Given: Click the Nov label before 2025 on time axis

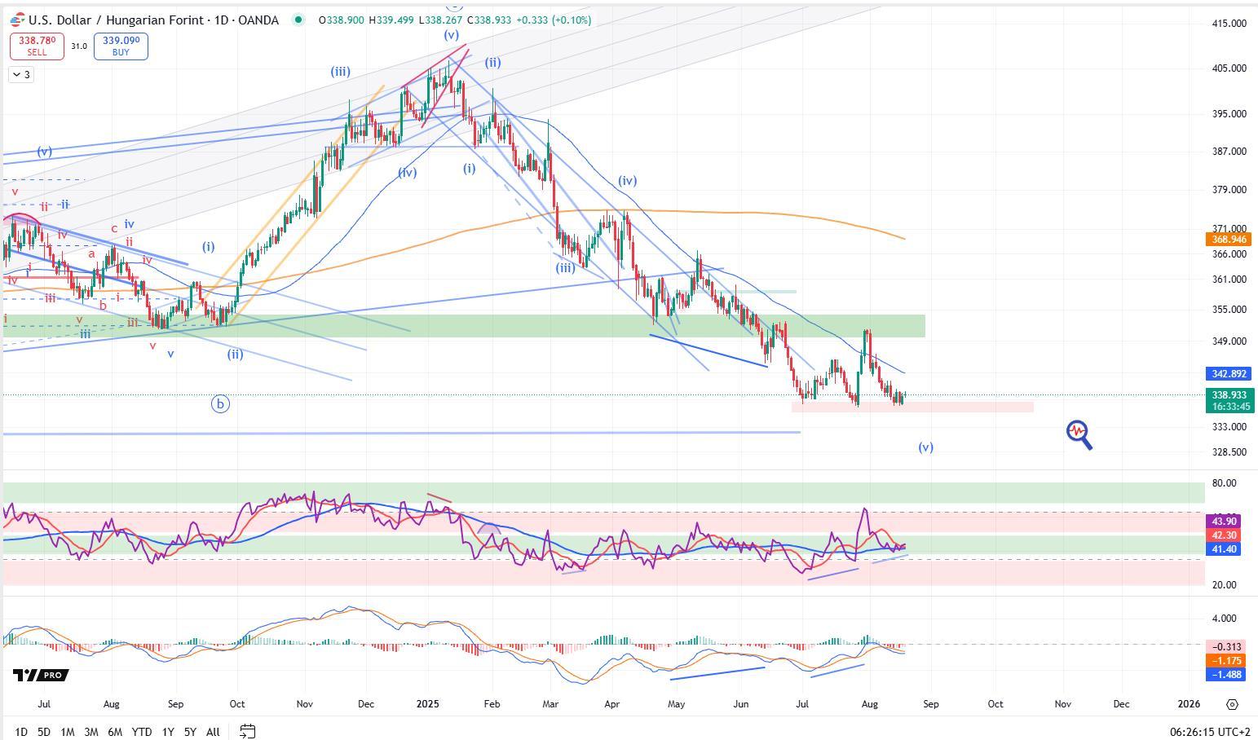Looking at the screenshot, I should tap(304, 704).
